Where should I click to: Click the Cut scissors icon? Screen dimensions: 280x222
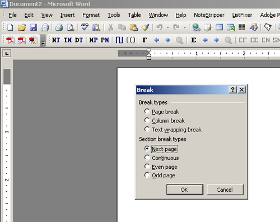point(110,27)
